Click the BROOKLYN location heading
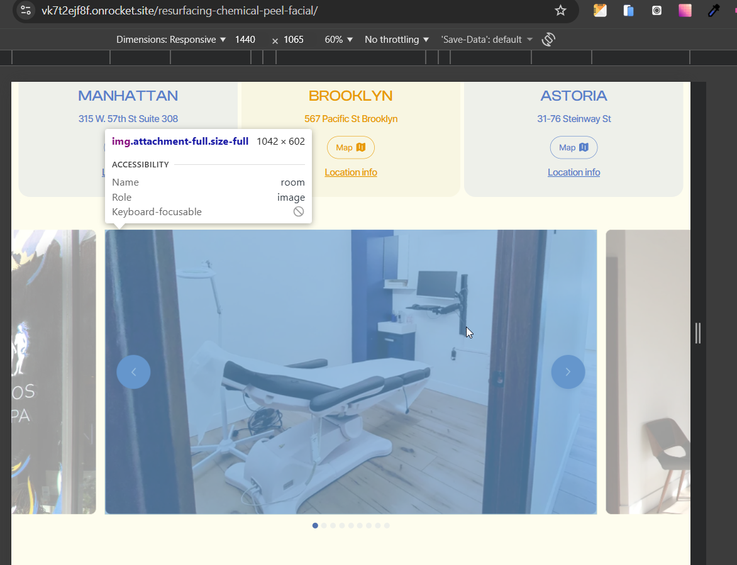This screenshot has height=565, width=737. [x=351, y=96]
